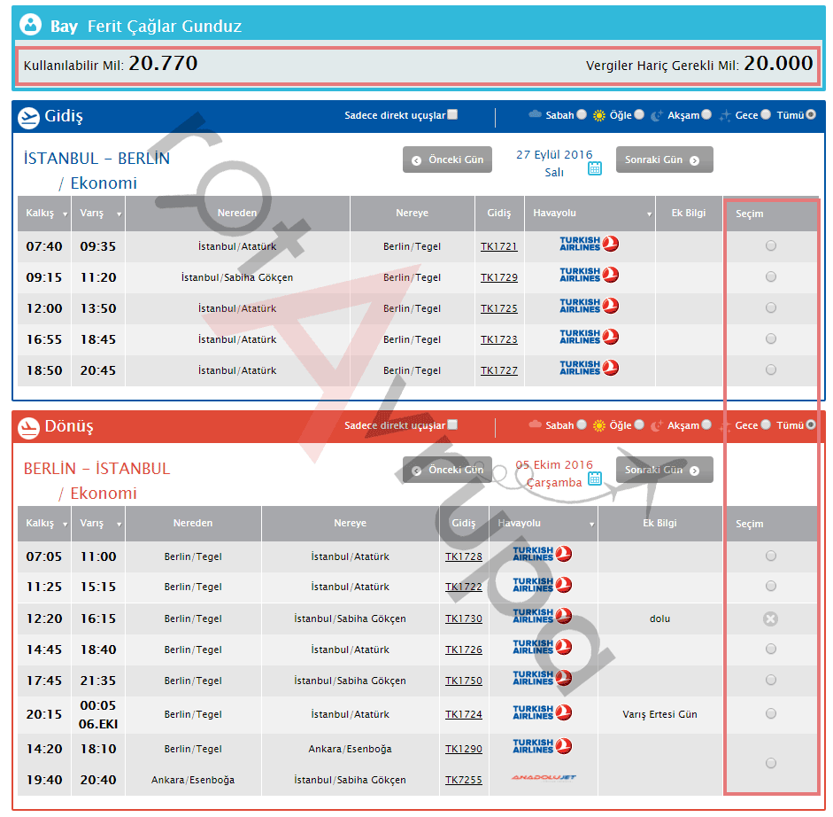
Task: Click the Nereden column header in Dönüş table
Action: 193,523
